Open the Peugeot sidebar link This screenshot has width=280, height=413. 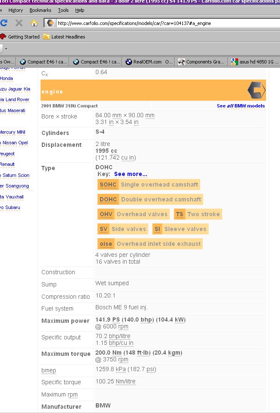[7, 154]
